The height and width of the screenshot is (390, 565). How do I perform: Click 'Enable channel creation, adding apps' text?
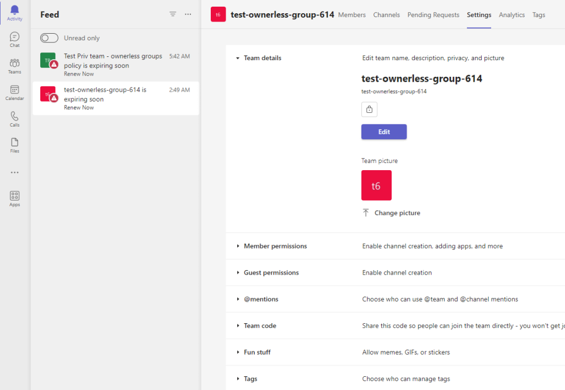pyautogui.click(x=433, y=246)
